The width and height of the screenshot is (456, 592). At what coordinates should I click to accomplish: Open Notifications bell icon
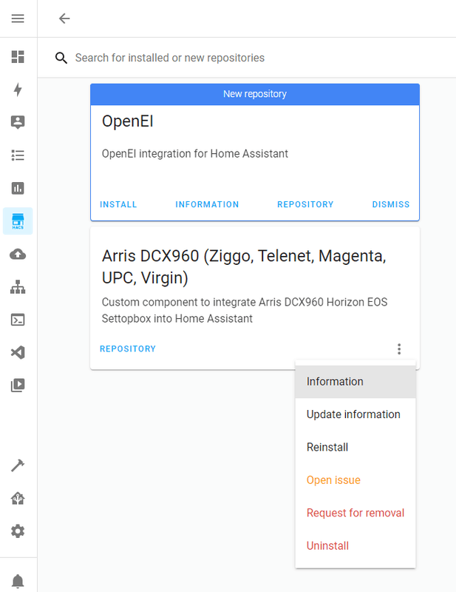[x=18, y=581]
